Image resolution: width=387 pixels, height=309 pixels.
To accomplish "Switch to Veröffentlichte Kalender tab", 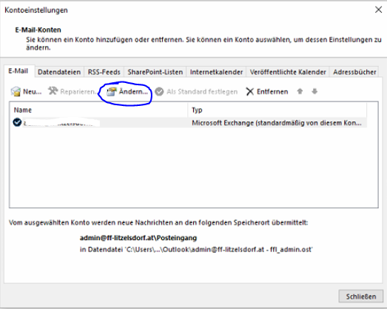I will (288, 72).
